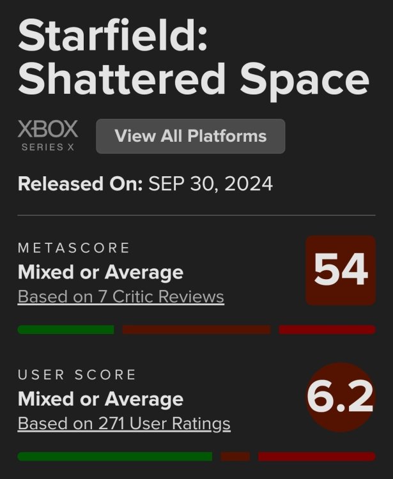393x479 pixels.
Task: Select green positive segment of user ratings bar
Action: (x=115, y=457)
